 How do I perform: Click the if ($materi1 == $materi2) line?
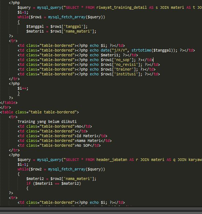54,183
